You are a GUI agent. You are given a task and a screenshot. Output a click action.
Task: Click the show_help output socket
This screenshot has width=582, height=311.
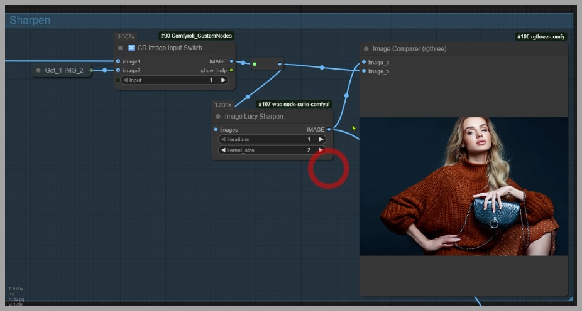pyautogui.click(x=231, y=70)
